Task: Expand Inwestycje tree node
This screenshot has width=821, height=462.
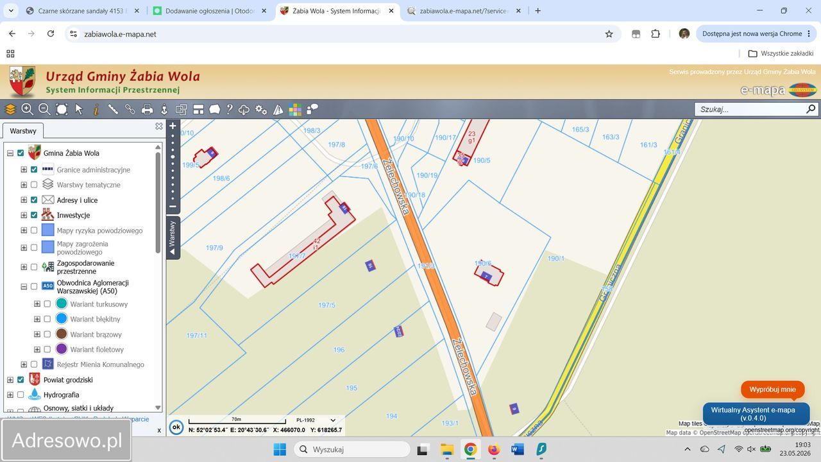Action: click(x=24, y=215)
